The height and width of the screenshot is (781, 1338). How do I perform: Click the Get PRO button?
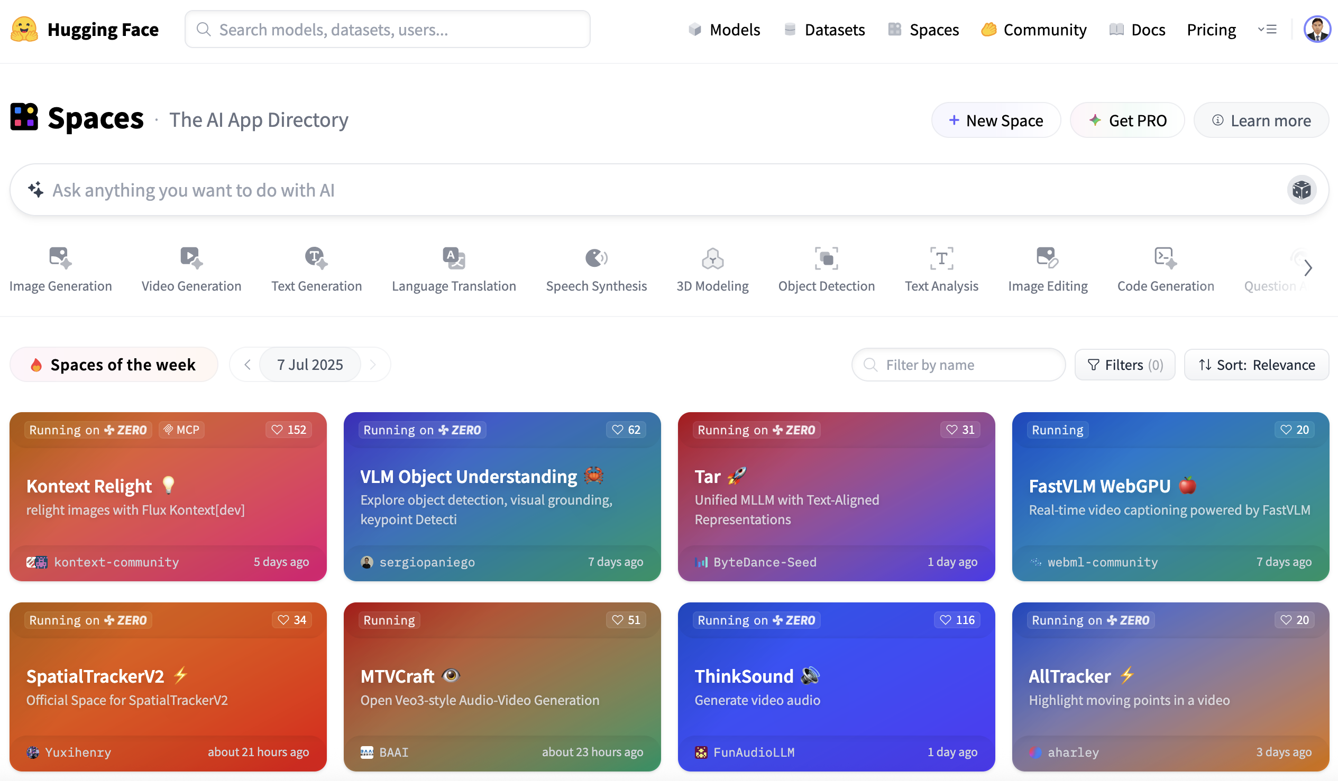1127,120
